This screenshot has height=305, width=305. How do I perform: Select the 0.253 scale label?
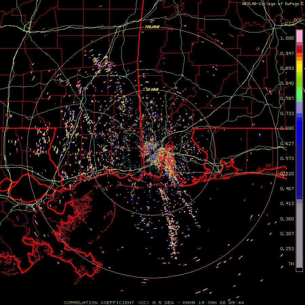coord(287,249)
